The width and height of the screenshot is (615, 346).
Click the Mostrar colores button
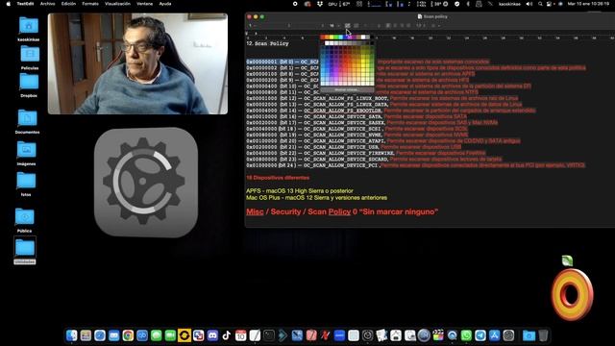pyautogui.click(x=346, y=89)
